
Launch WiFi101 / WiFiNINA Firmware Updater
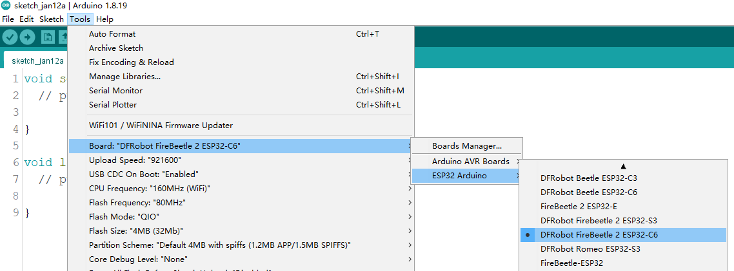click(241, 126)
